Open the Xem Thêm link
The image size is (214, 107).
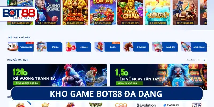coord(191,60)
